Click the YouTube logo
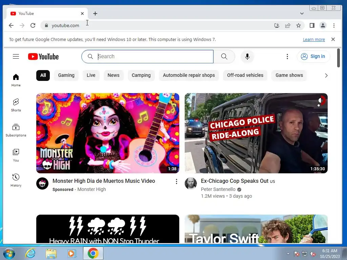The height and width of the screenshot is (260, 347). (x=43, y=57)
